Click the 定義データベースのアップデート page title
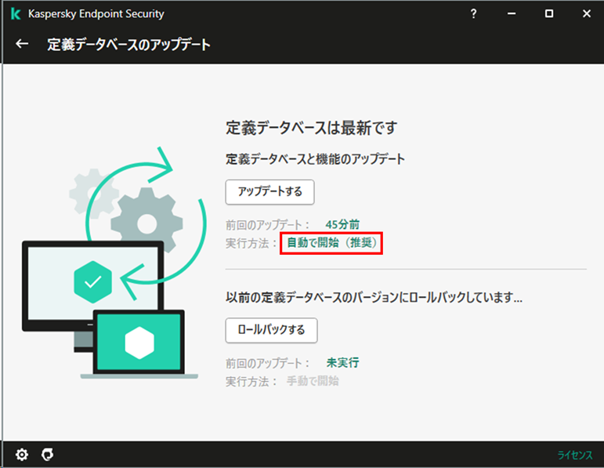Screen dimensions: 604x468 coord(128,45)
